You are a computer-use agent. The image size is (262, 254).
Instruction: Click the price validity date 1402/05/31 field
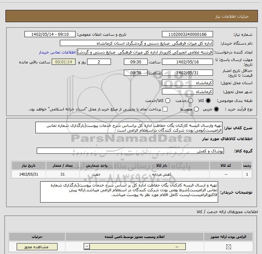187,73
